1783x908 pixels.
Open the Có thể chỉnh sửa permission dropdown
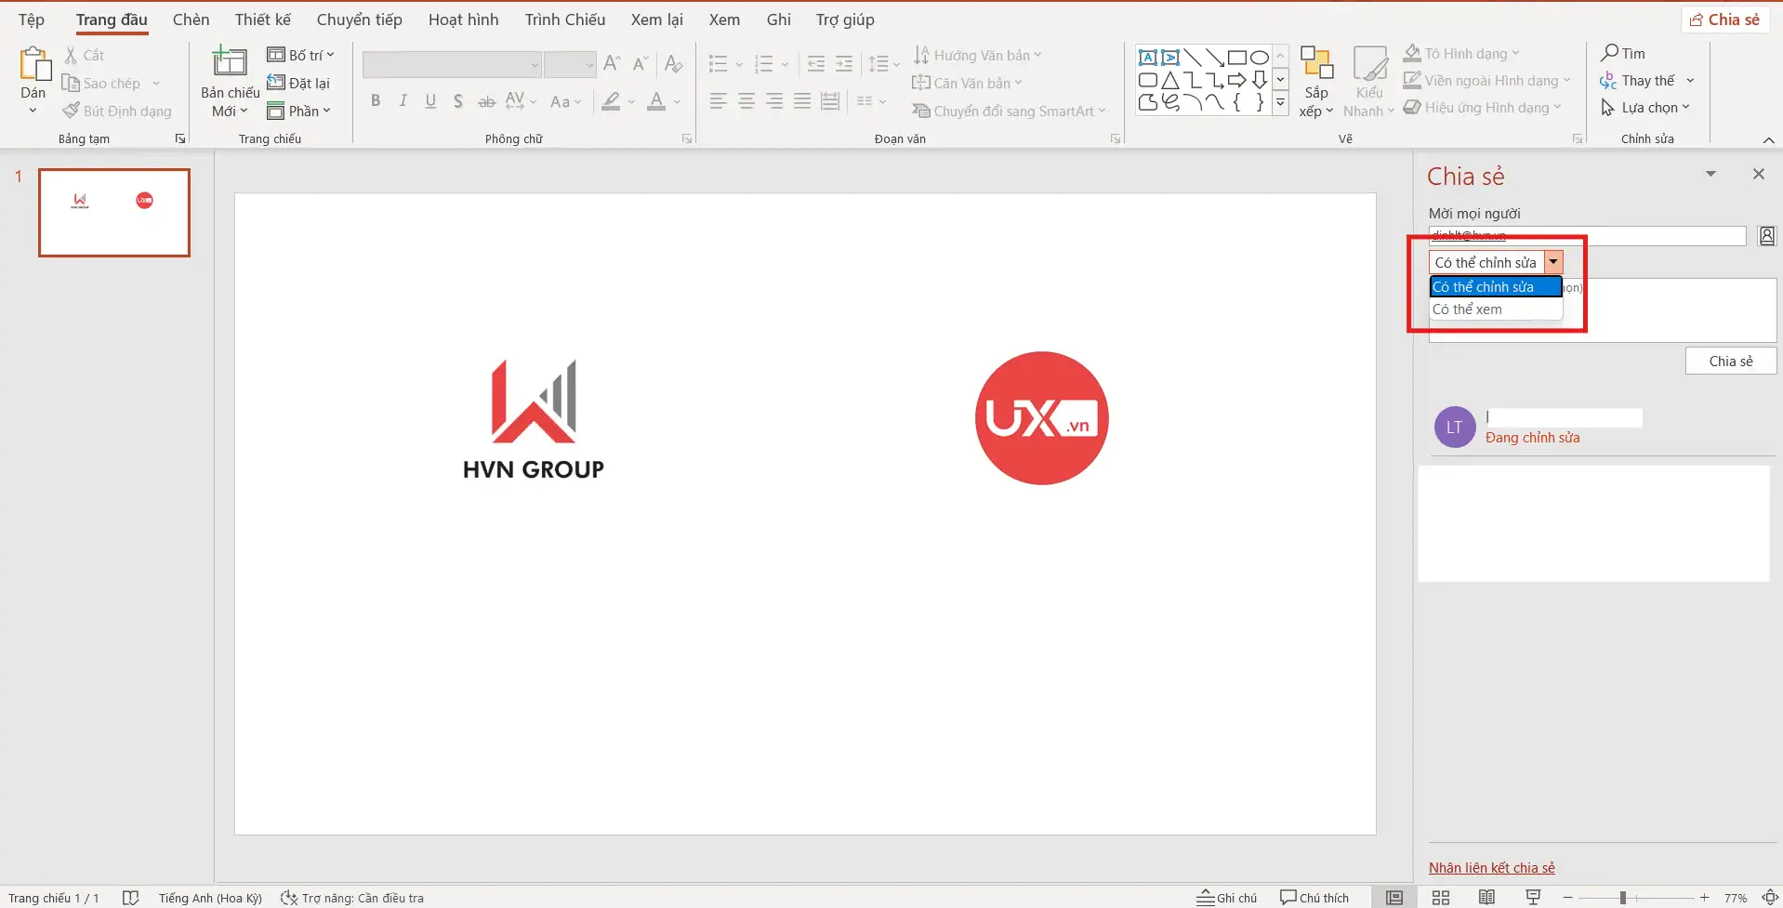point(1553,261)
